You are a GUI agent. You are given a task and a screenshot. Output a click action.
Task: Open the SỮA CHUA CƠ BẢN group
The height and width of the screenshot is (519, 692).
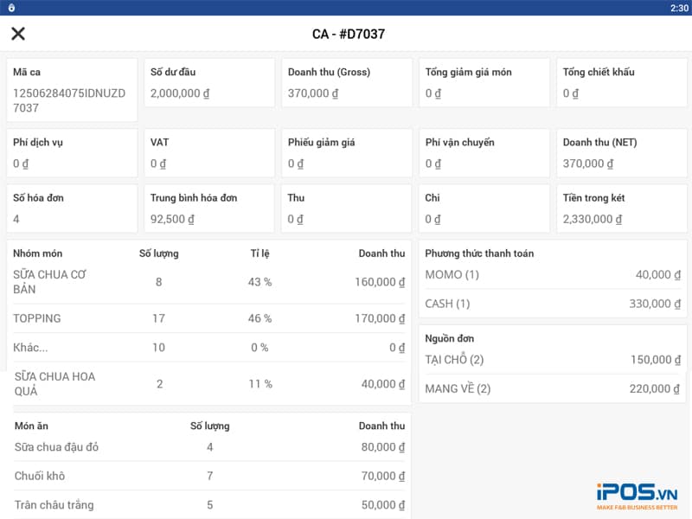[x=208, y=282]
